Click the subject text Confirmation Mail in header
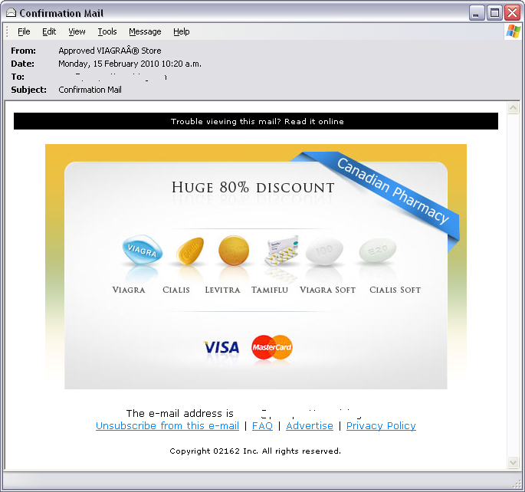The width and height of the screenshot is (525, 492). point(90,90)
